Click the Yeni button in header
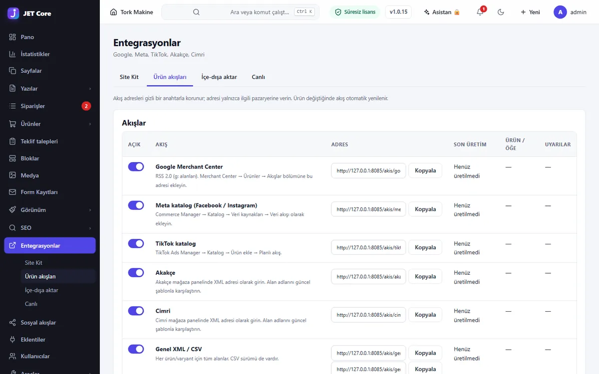 pos(530,12)
